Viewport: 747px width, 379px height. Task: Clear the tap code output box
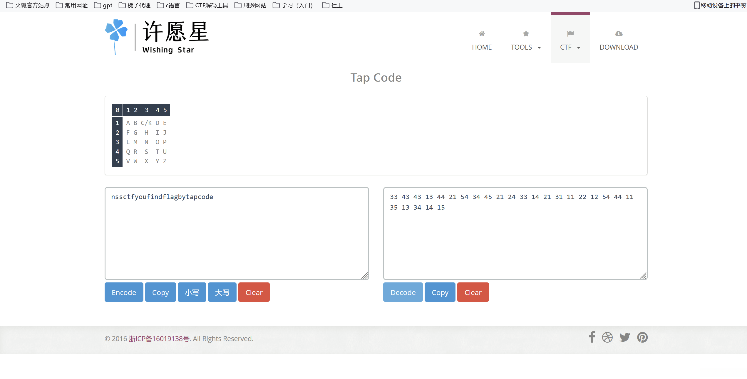tap(473, 292)
